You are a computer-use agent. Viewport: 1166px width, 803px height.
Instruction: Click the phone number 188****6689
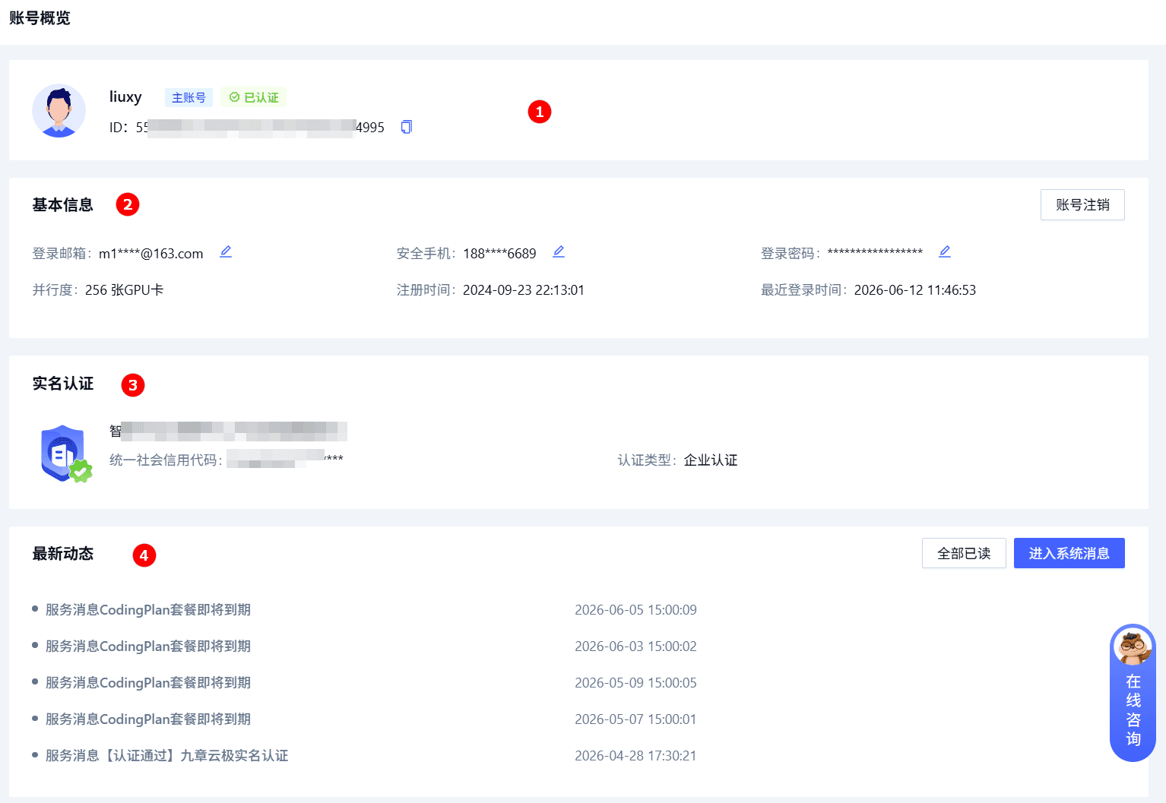coord(499,253)
